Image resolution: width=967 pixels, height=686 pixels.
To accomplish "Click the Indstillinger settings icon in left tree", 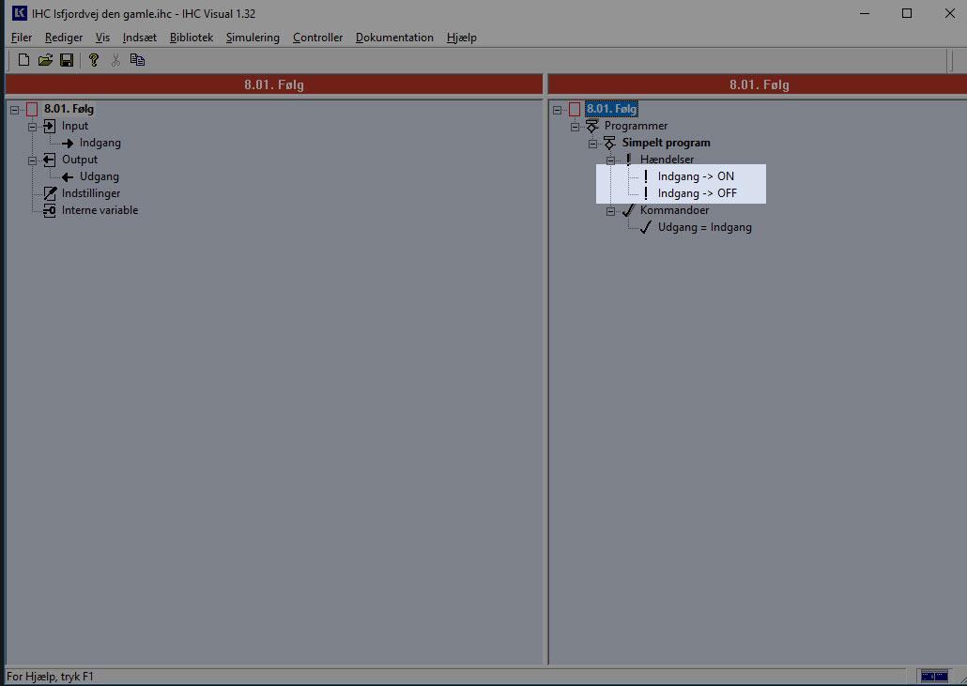I will tap(50, 193).
